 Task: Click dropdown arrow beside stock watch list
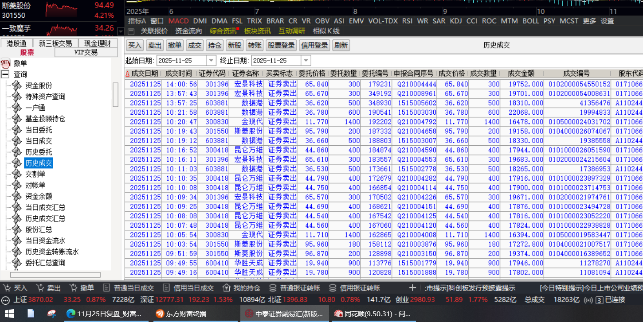point(121,31)
